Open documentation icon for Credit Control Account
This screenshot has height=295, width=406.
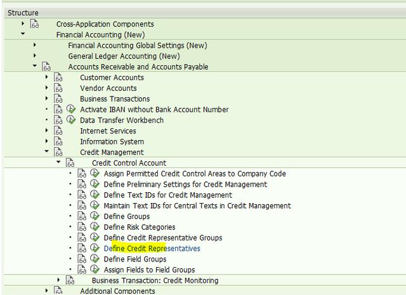(70, 163)
